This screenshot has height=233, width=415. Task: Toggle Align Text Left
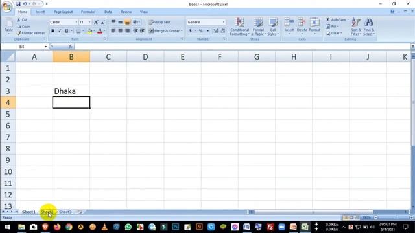click(x=113, y=31)
